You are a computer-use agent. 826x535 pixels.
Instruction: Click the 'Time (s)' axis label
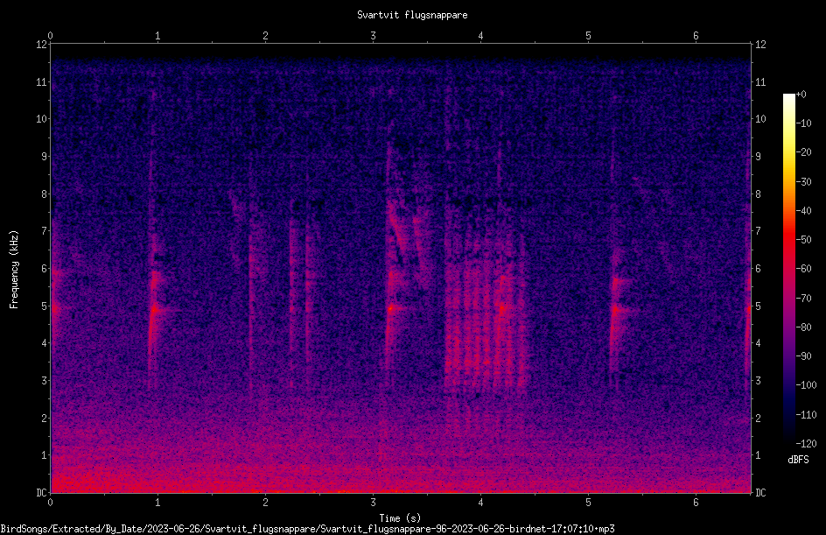pos(400,518)
